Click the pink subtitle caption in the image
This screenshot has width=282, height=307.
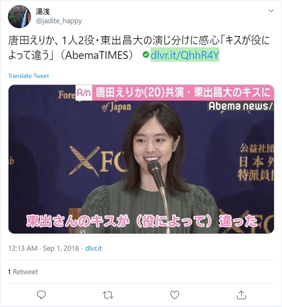(141, 221)
